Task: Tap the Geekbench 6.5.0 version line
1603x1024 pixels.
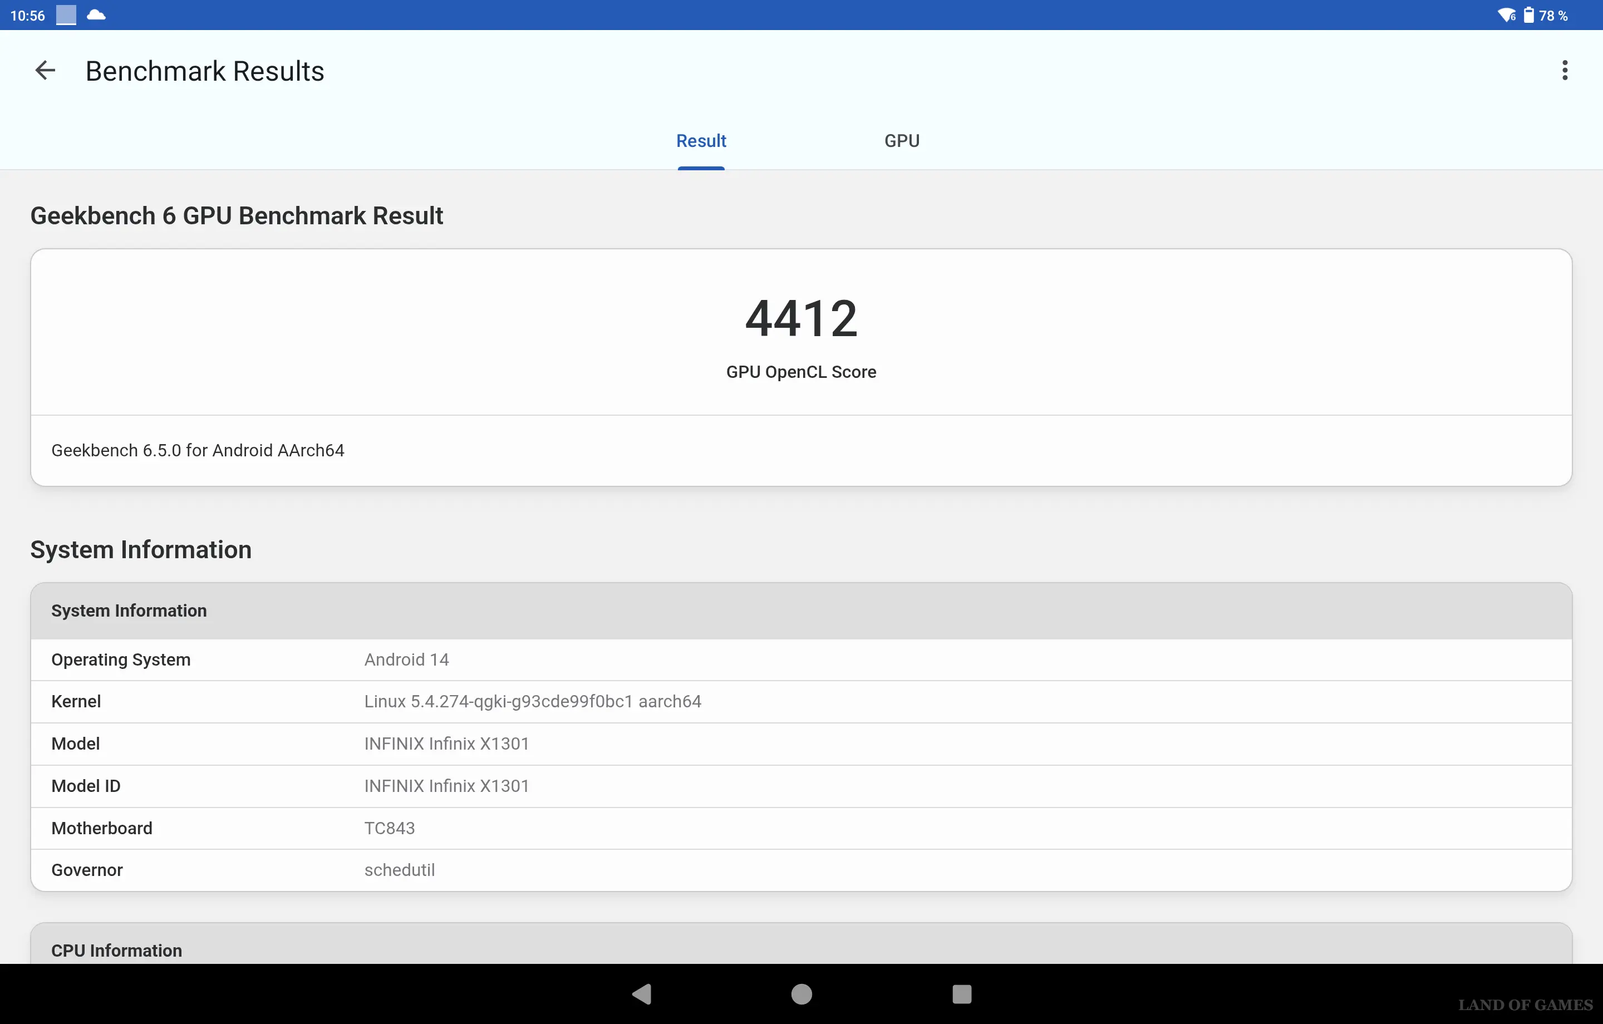Action: 198,451
